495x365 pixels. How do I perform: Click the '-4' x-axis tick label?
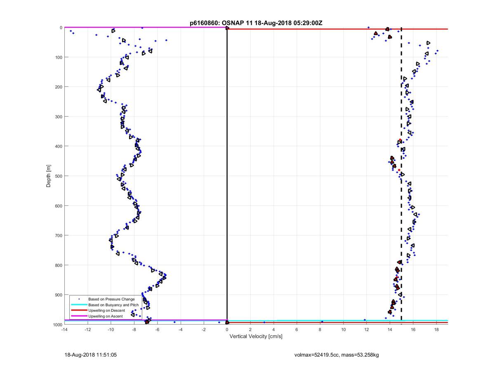click(181, 330)
